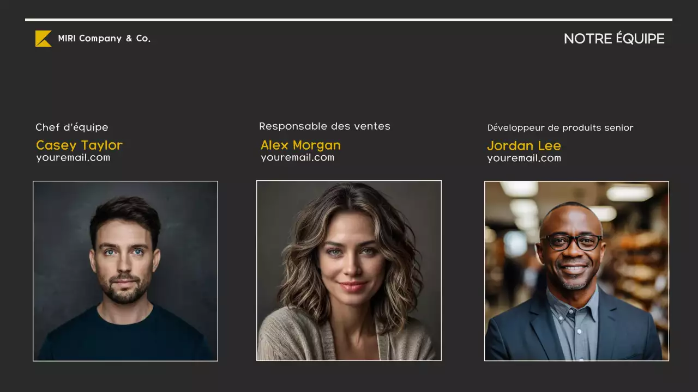The image size is (698, 392).
Task: Click the white horizontal line at top
Action: pos(348,20)
